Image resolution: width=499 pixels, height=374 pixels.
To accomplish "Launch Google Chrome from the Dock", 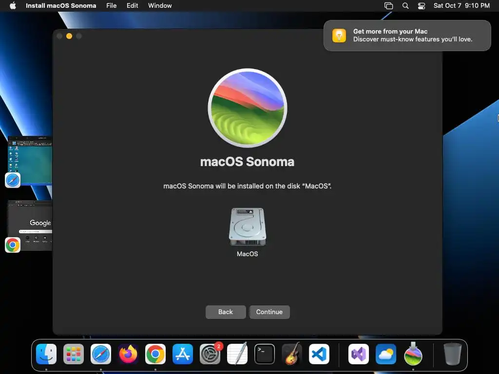I will click(x=155, y=354).
